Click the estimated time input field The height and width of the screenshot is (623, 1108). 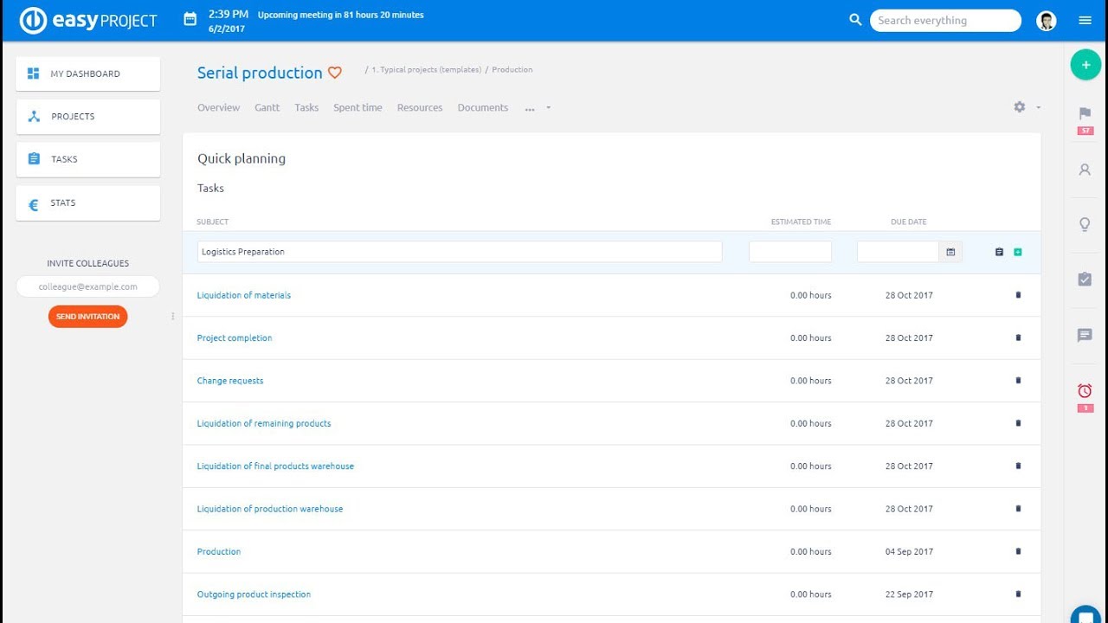(790, 252)
